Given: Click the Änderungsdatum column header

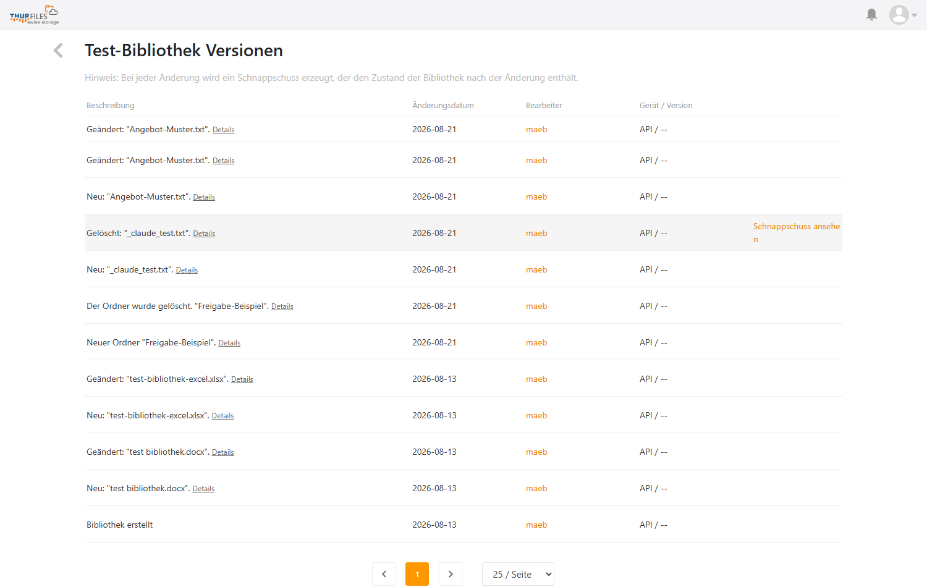Looking at the screenshot, I should [443, 106].
